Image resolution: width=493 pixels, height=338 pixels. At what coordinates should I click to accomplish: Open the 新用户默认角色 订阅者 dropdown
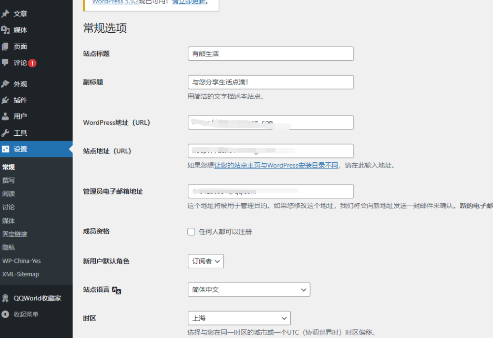[x=206, y=261]
